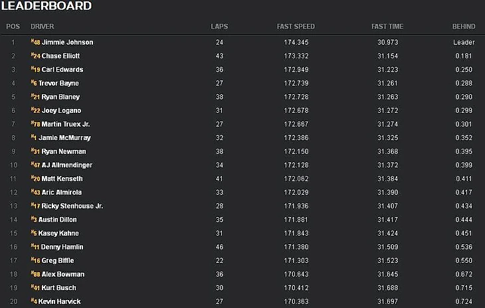
Task: Sort by the LAPS column header
Action: 219,27
